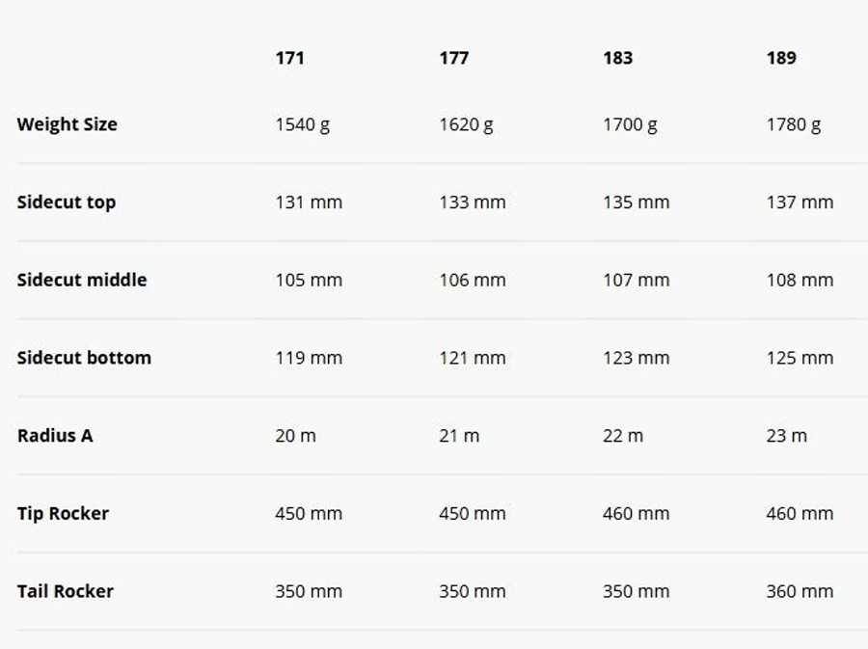
Task: Click the 23 m radius value
Action: (786, 436)
